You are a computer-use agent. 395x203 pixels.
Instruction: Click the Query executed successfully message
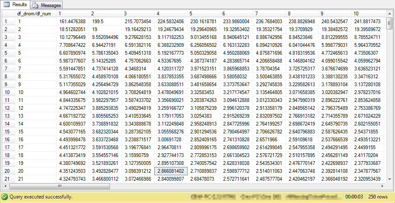tap(40, 197)
